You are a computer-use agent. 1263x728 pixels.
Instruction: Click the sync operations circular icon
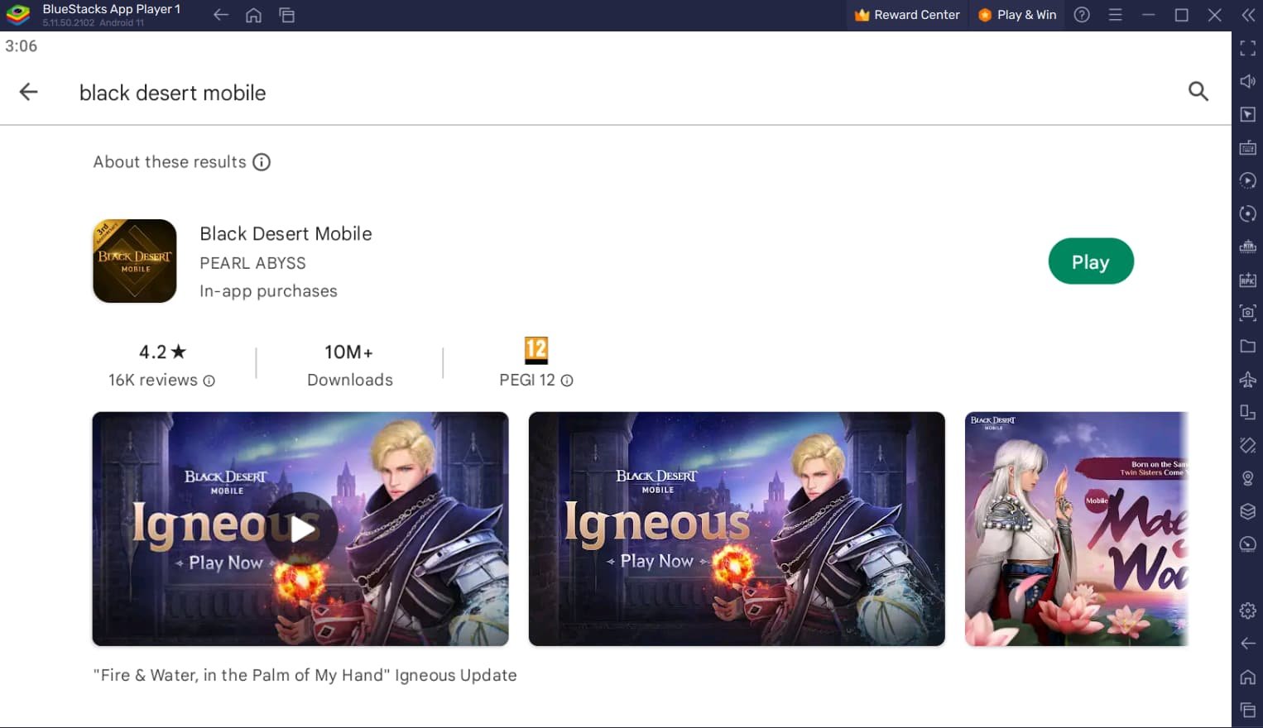1247,213
